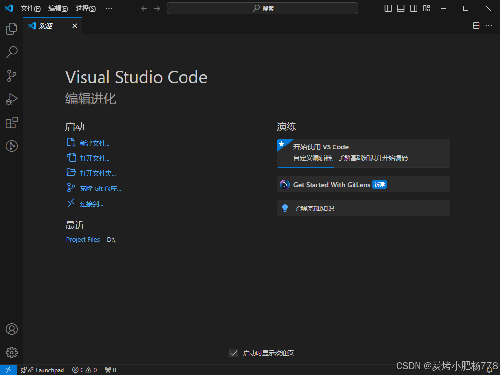Screen dimensions: 500x375
Task: Click the open file icon beside 打开文件
Action: click(71, 158)
